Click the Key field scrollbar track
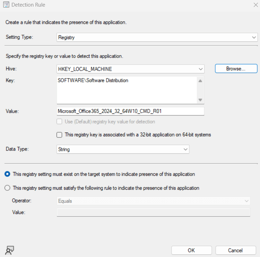This screenshot has width=260, height=257. click(x=200, y=91)
